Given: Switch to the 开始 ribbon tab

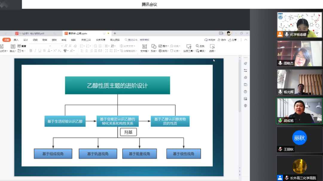Looking at the screenshot, I should [x=7, y=40].
